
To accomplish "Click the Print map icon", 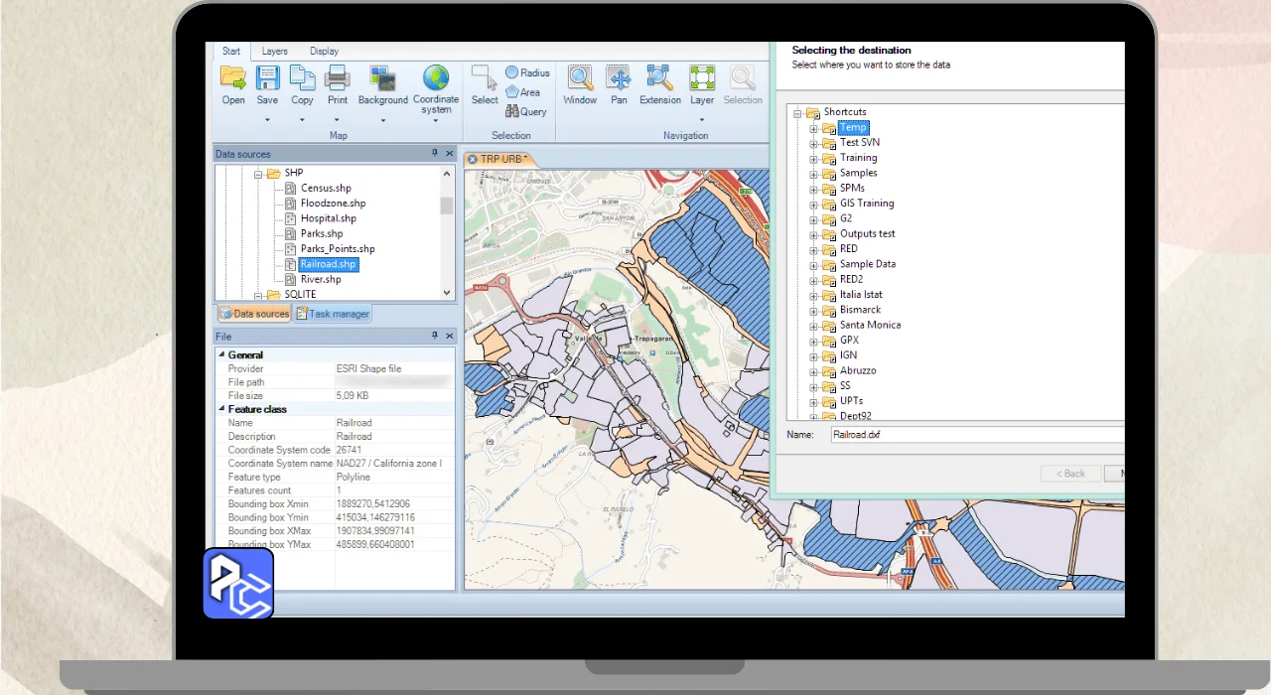I will tap(338, 78).
